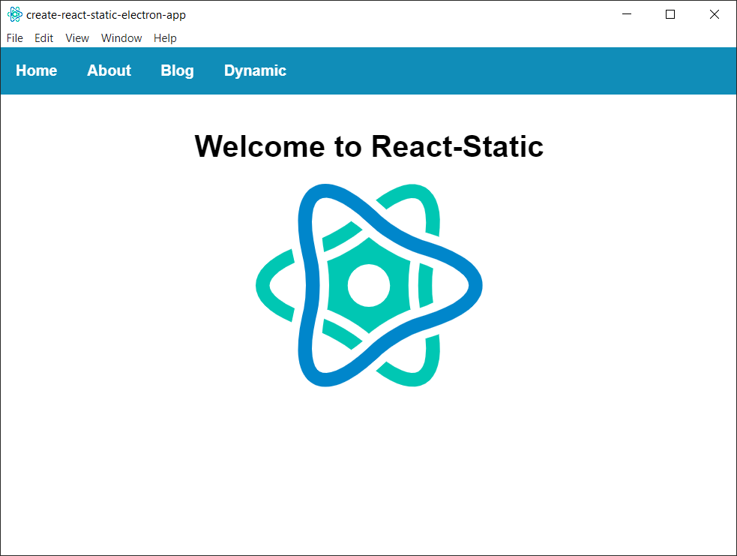
Task: Open the Help menu
Action: coord(165,38)
